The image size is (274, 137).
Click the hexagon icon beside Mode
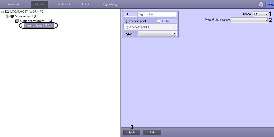(261, 5)
